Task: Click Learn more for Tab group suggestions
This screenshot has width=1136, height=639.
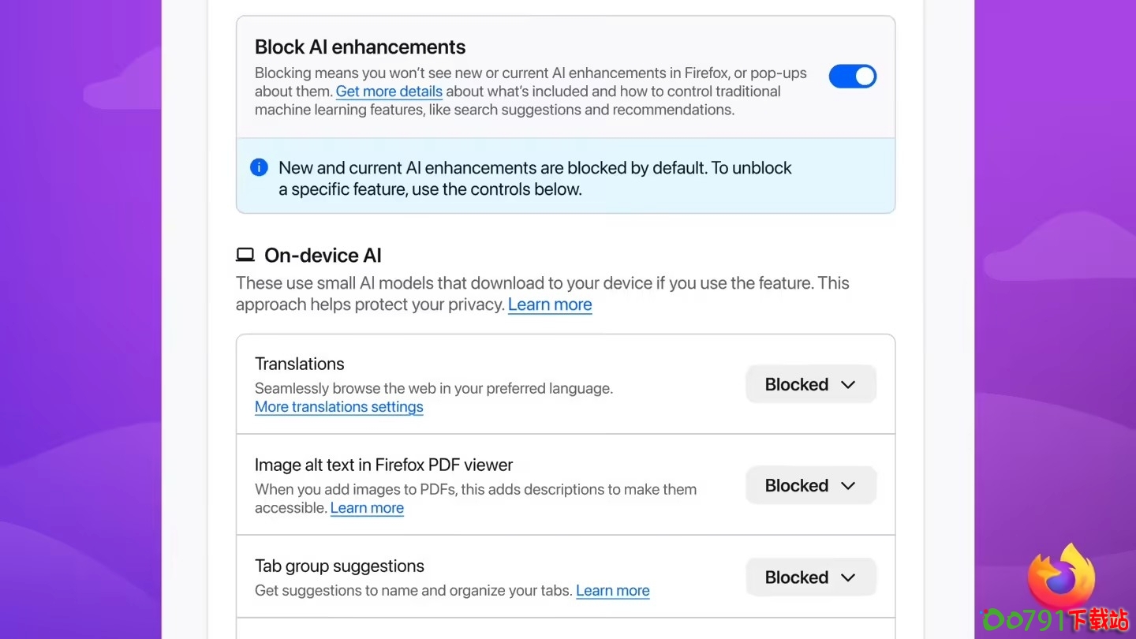Action: point(613,591)
